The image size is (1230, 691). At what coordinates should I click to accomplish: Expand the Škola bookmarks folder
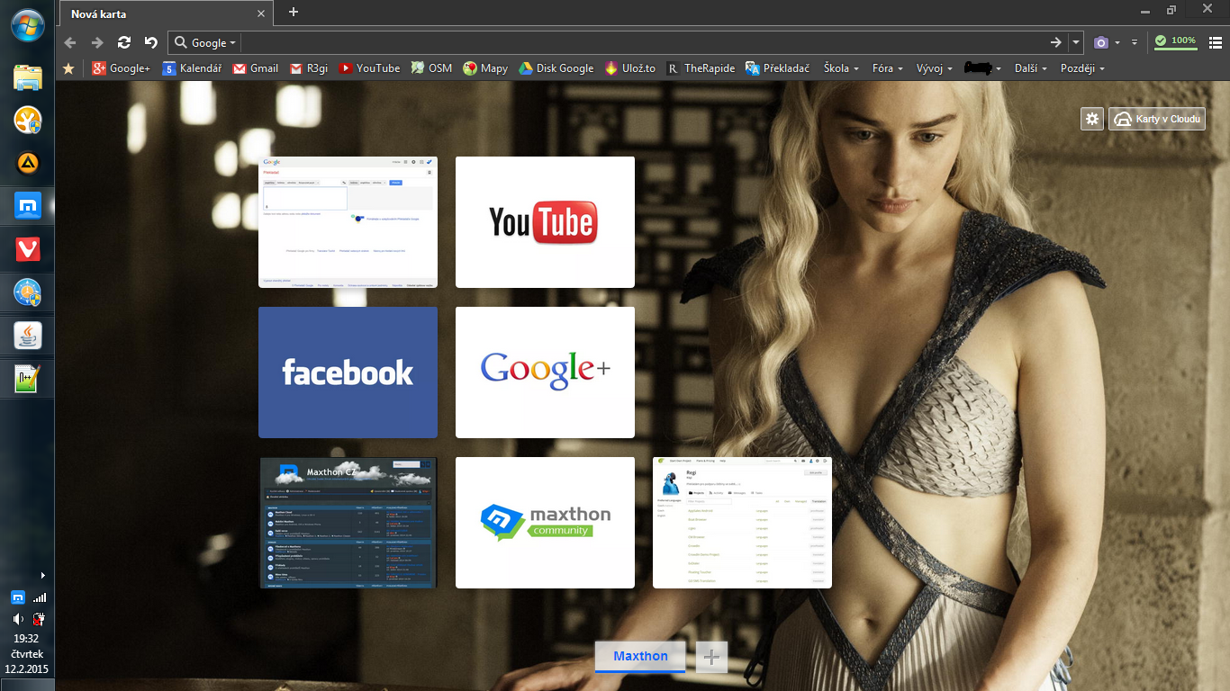(841, 68)
